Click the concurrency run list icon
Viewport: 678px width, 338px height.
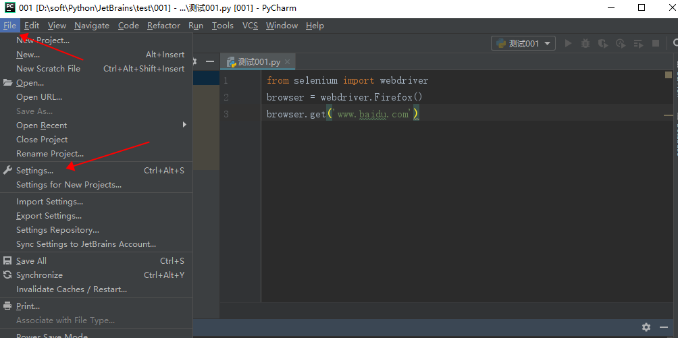(x=638, y=43)
